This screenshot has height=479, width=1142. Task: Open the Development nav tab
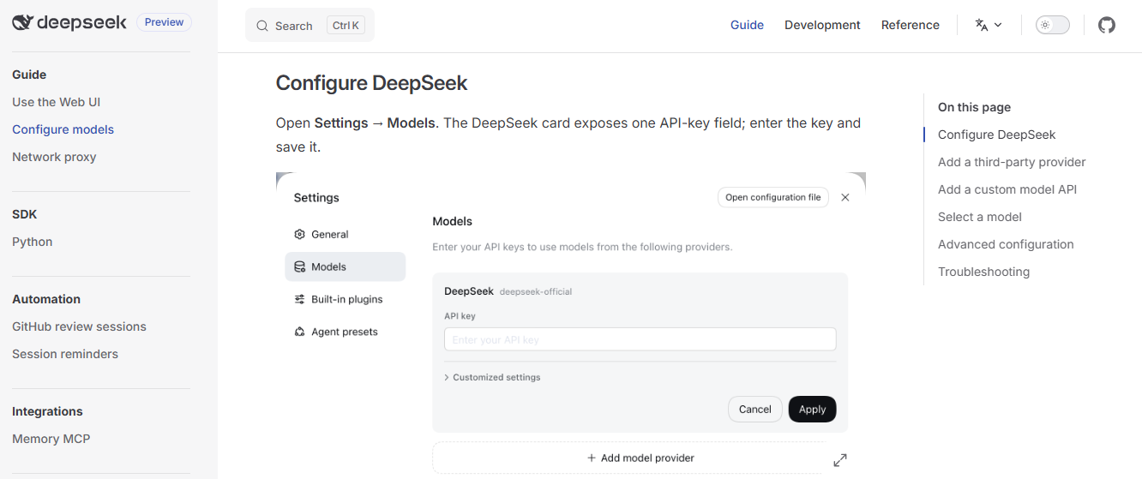point(822,25)
